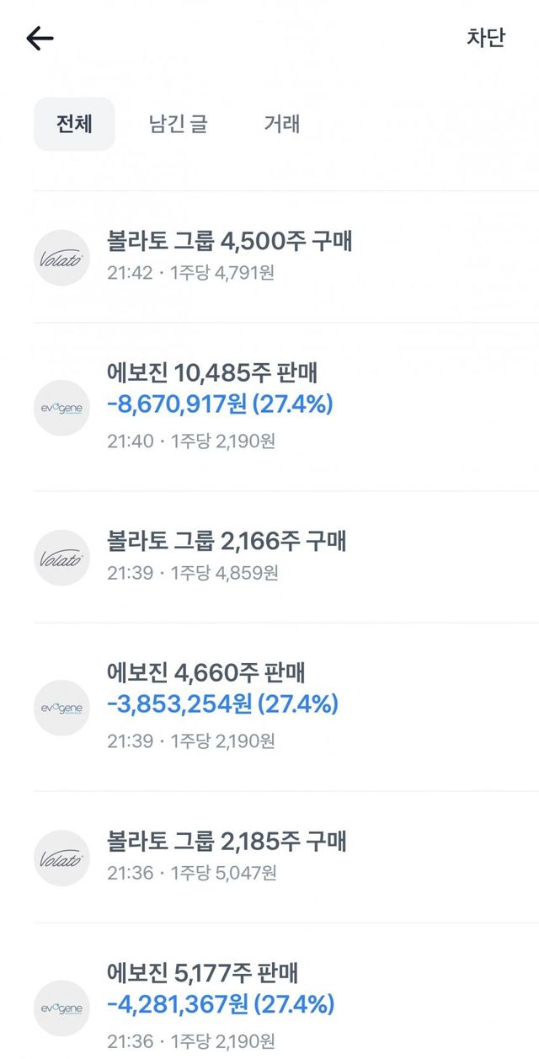Open 에보진 5,177주 판매 entry

tap(203, 973)
